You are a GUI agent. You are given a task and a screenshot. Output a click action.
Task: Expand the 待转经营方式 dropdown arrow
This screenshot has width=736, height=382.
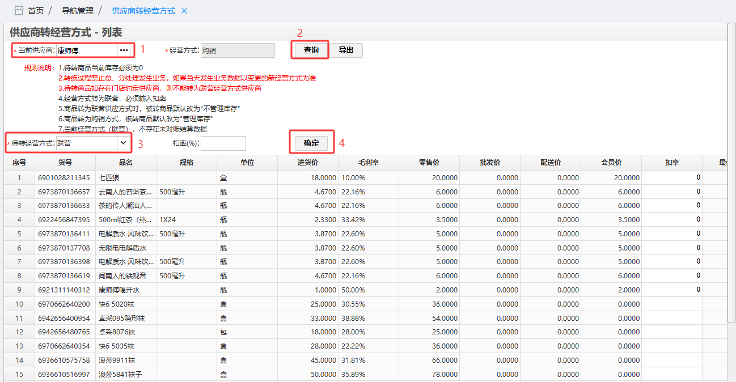123,143
